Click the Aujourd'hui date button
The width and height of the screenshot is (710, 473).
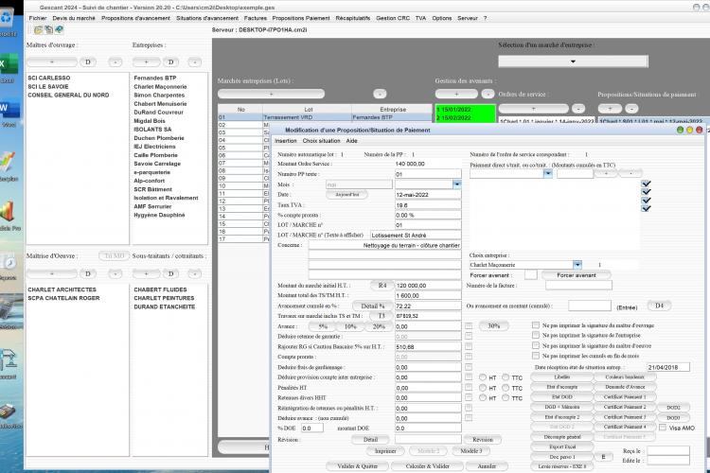coord(346,194)
